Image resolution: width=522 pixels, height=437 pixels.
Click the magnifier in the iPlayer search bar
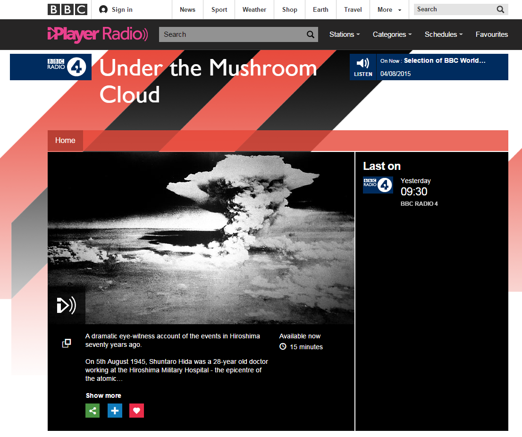click(310, 34)
